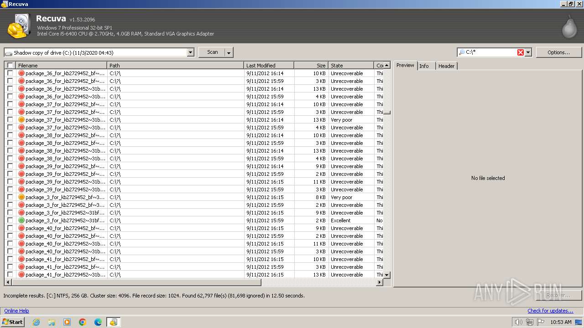
Task: Tick the checkbox for the Excellent package_3 file
Action: (x=10, y=220)
